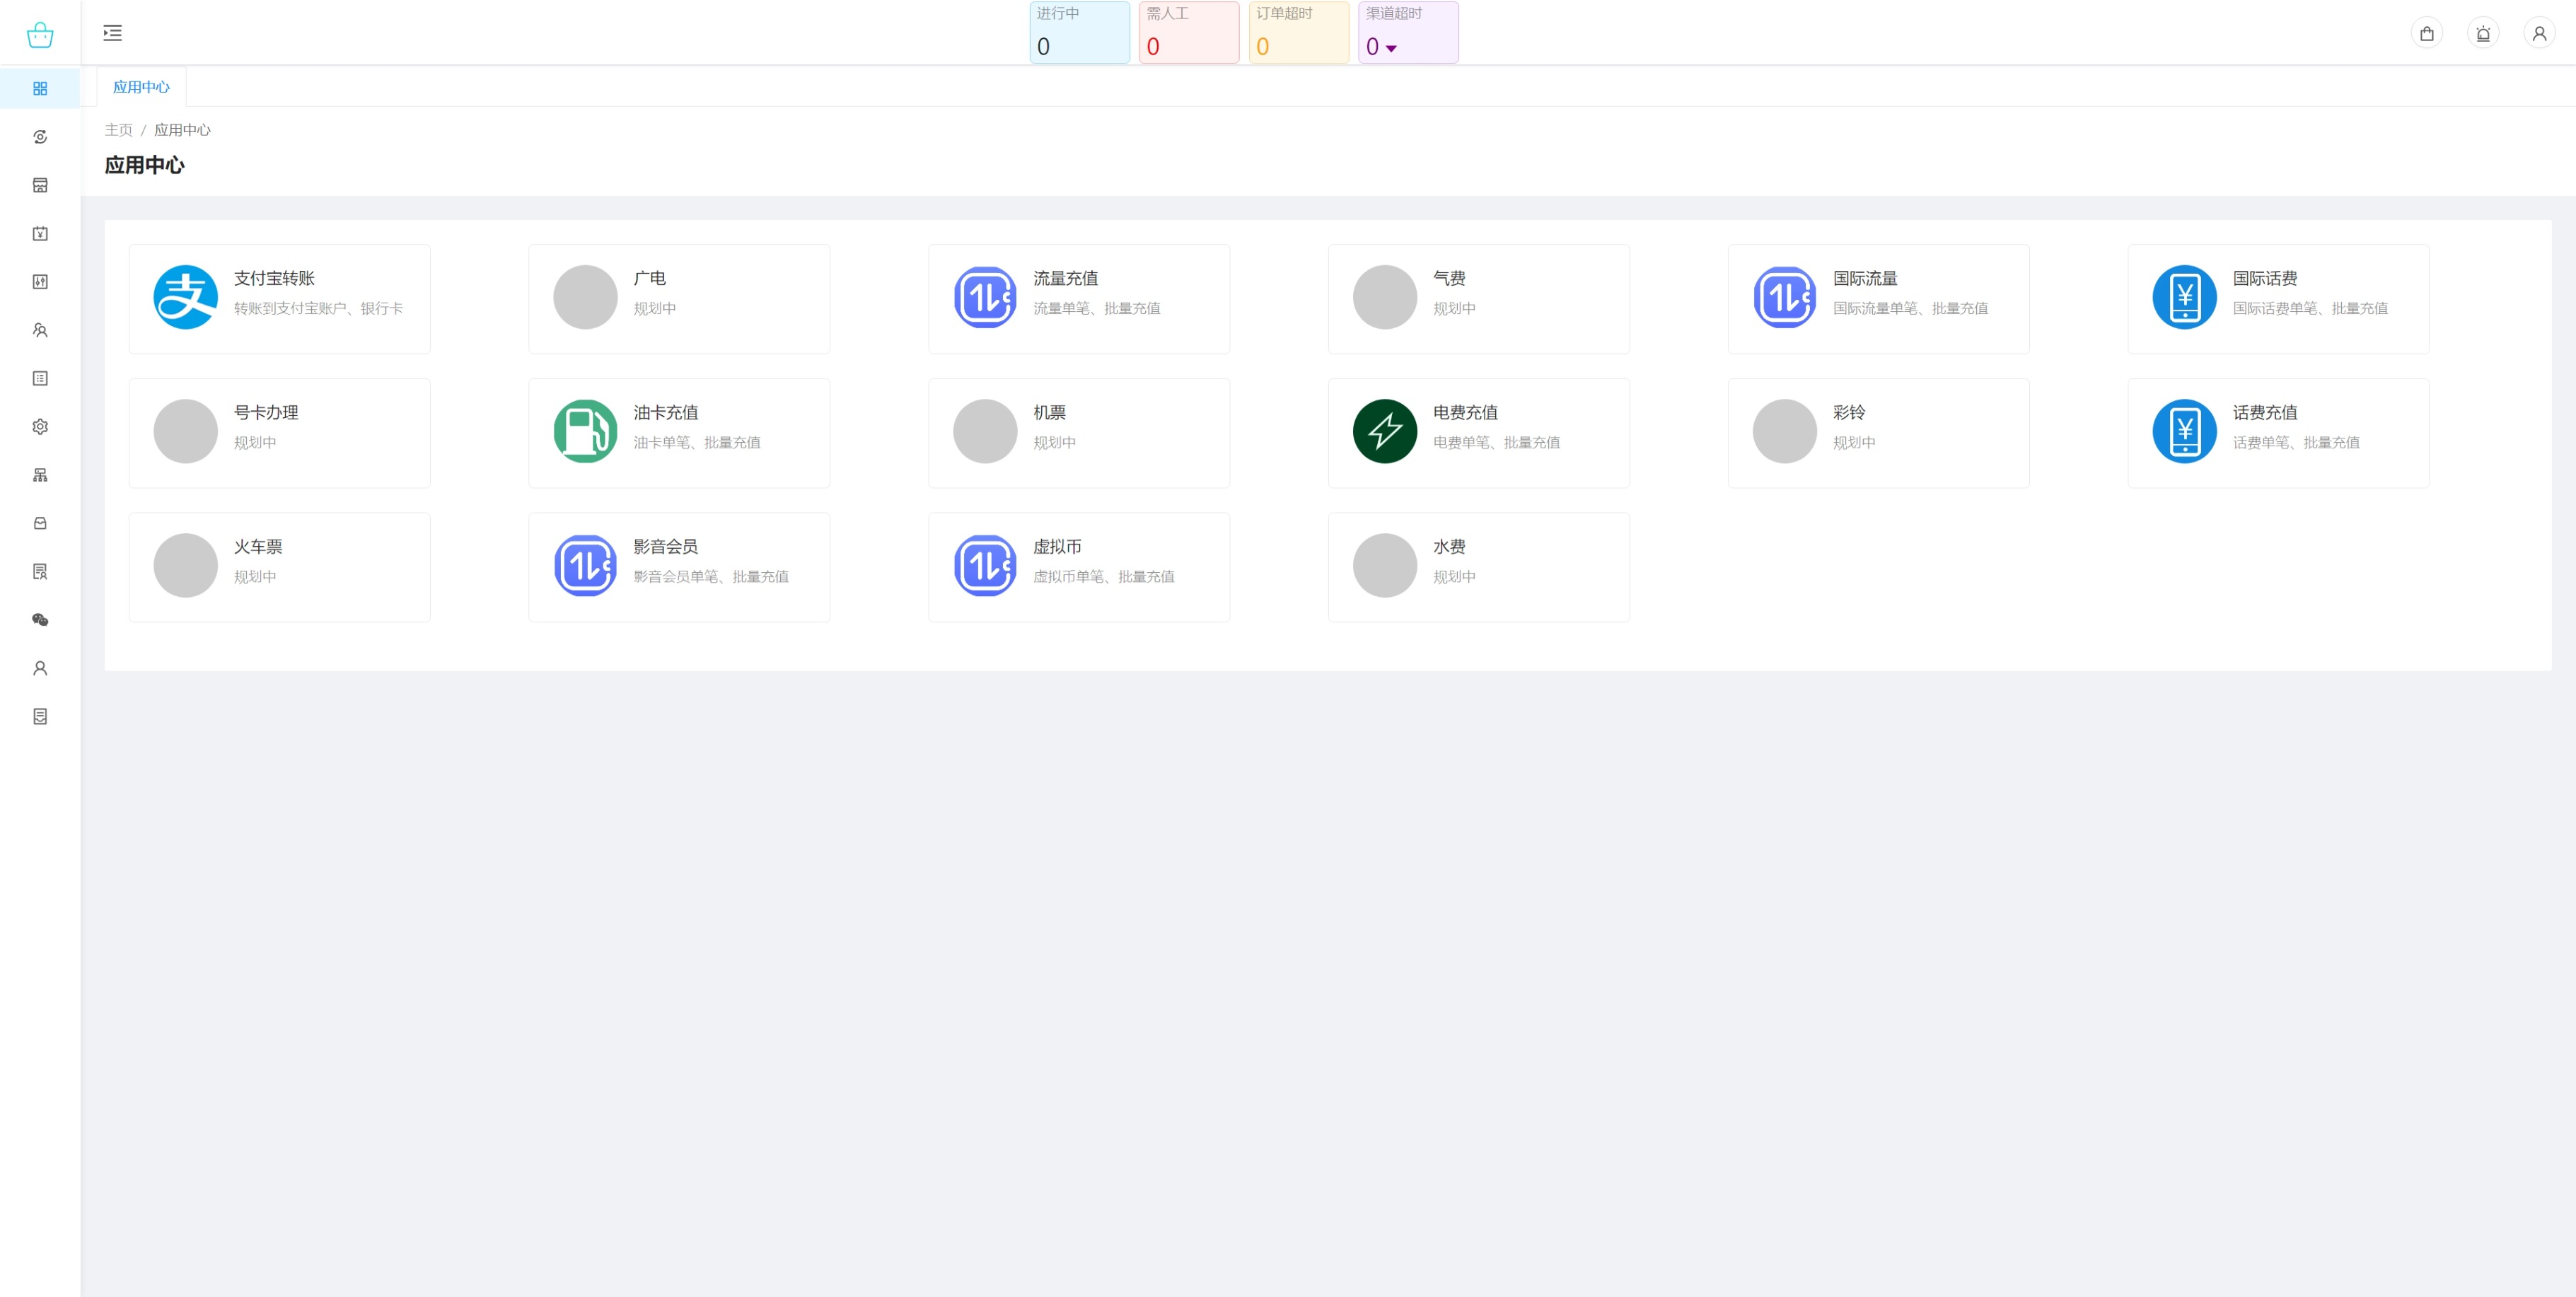Click the 油卡充值 gas pump icon
2576x1297 pixels.
point(585,431)
